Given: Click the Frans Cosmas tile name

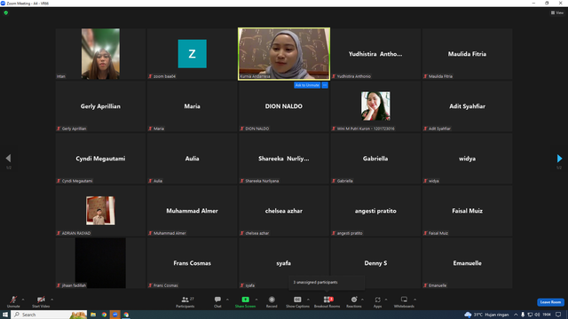Looking at the screenshot, I should pyautogui.click(x=192, y=263).
